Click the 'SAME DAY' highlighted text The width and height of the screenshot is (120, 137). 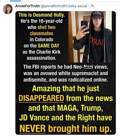click(x=49, y=46)
